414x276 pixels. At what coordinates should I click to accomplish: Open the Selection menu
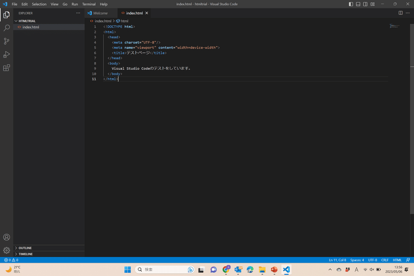(x=39, y=4)
